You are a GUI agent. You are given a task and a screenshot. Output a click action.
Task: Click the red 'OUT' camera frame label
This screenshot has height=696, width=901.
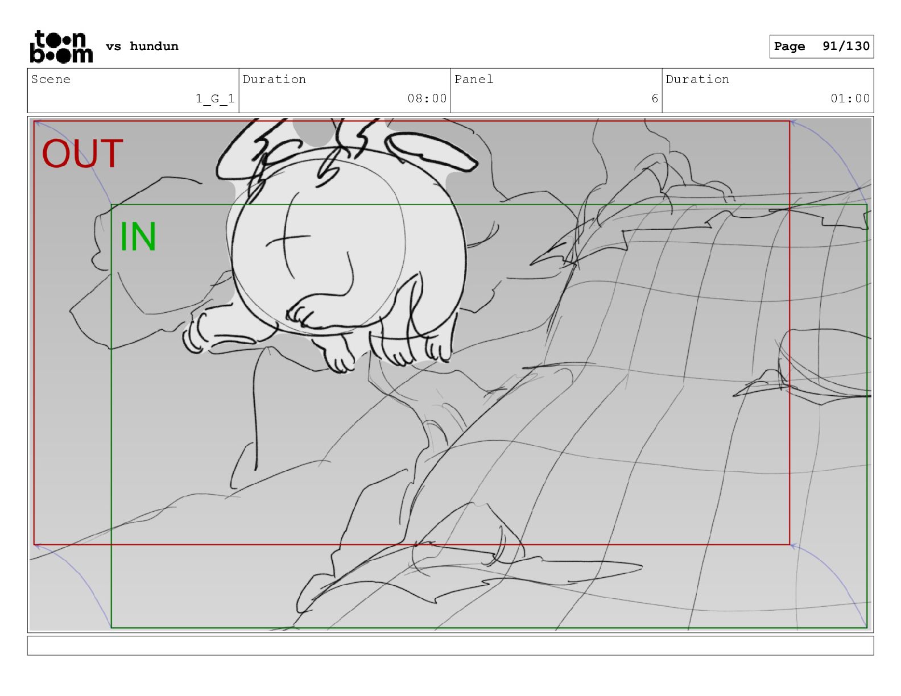click(82, 154)
